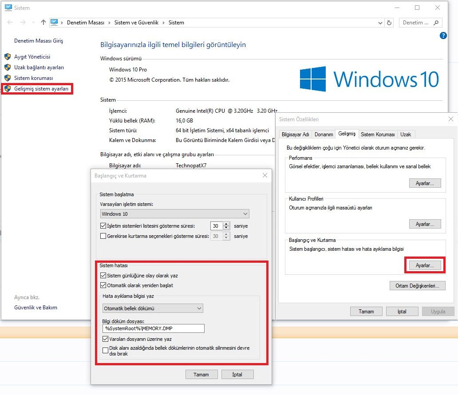Click the back navigation arrow
458x395 pixels.
[x=10, y=22]
